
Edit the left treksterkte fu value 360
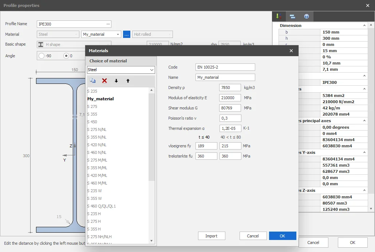pos(206,156)
